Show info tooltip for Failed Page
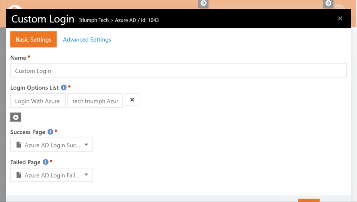The width and height of the screenshot is (357, 202). point(45,162)
